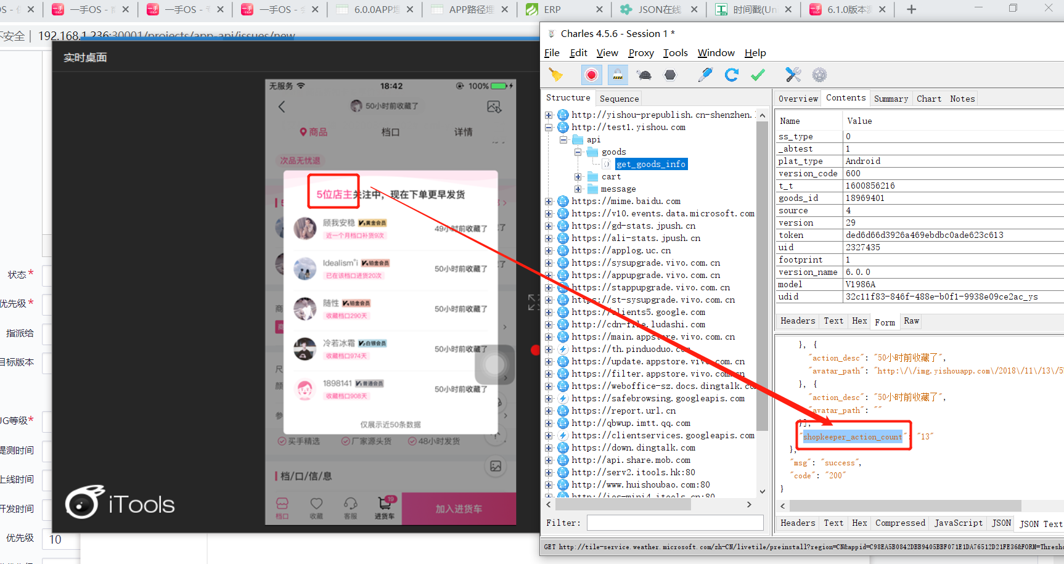Screen dimensions: 1064x564
Task: Toggle SSL proxying toolbar icon in Charles
Action: (618, 75)
